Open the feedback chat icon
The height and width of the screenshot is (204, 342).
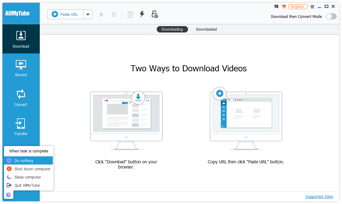[x=276, y=7]
